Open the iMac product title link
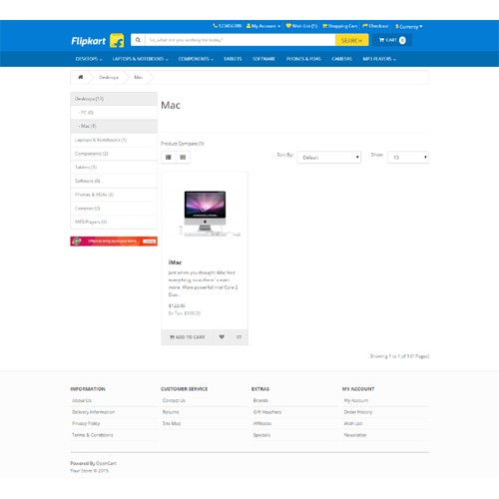This screenshot has height=499, width=499. (x=175, y=262)
